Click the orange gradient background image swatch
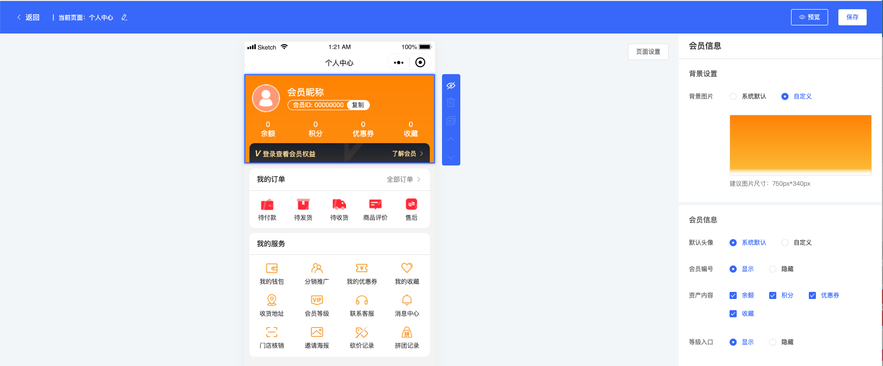This screenshot has height=366, width=883. tap(800, 145)
